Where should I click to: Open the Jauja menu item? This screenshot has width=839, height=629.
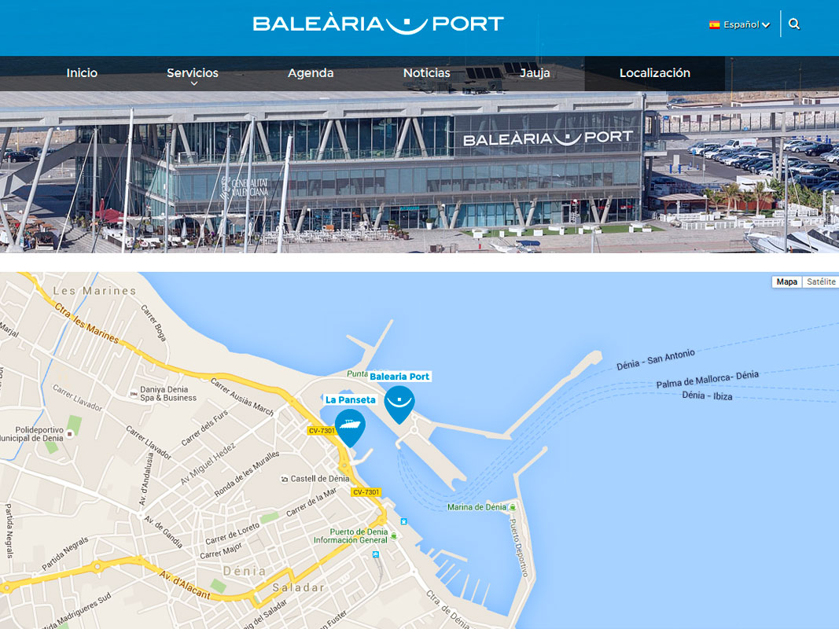535,73
